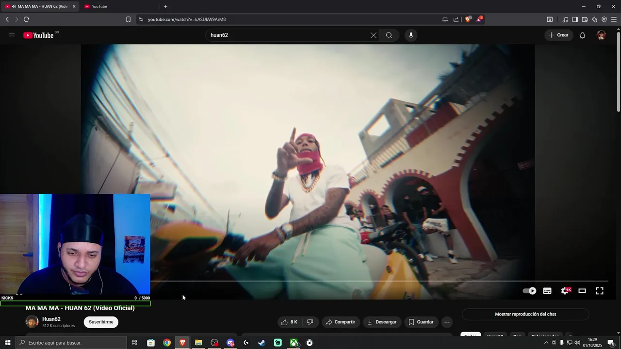Seek along the video progress bar

[379, 281]
